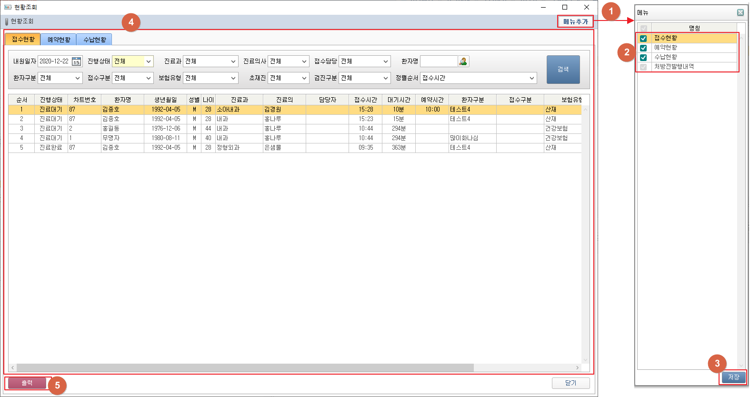Open the 내원일자 calendar picker icon
The width and height of the screenshot is (750, 397).
click(76, 61)
